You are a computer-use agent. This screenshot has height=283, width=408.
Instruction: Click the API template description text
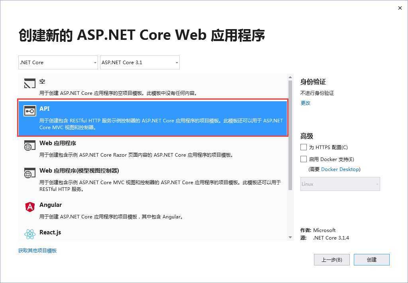pos(161,124)
